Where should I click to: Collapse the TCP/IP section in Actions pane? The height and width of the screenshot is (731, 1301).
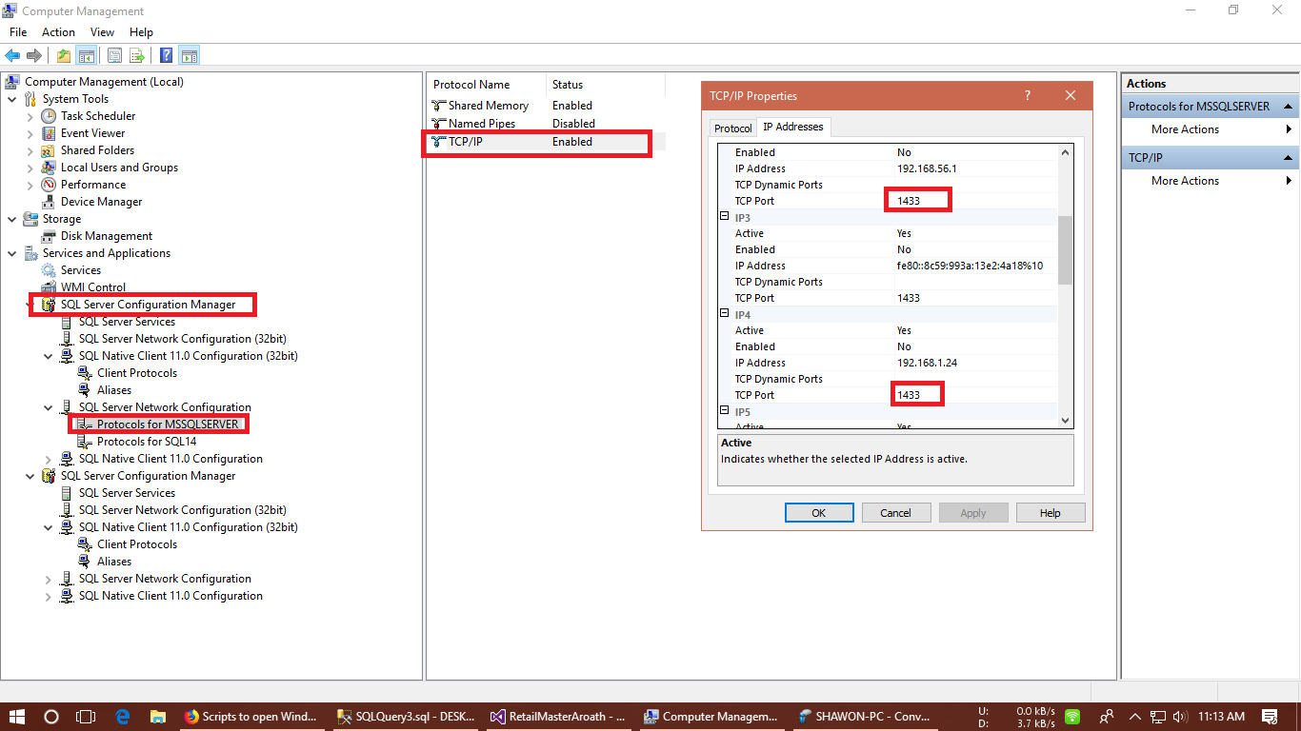[1288, 158]
